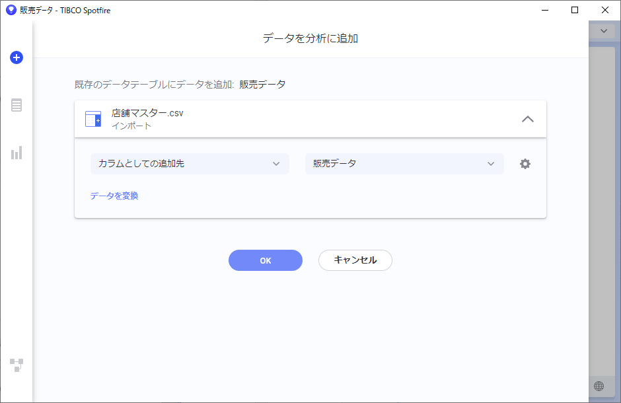Open settings gear next to 販売データ dropdown
Viewport: 621px width, 403px height.
coord(525,164)
